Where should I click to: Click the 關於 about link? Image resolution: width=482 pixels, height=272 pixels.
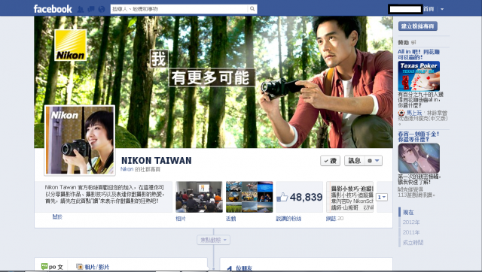(57, 217)
